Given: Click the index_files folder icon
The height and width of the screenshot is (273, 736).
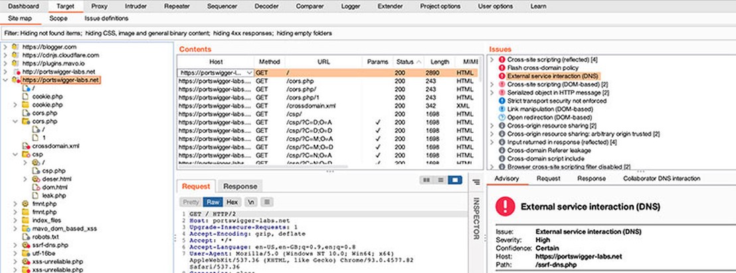Looking at the screenshot, I should coord(26,220).
